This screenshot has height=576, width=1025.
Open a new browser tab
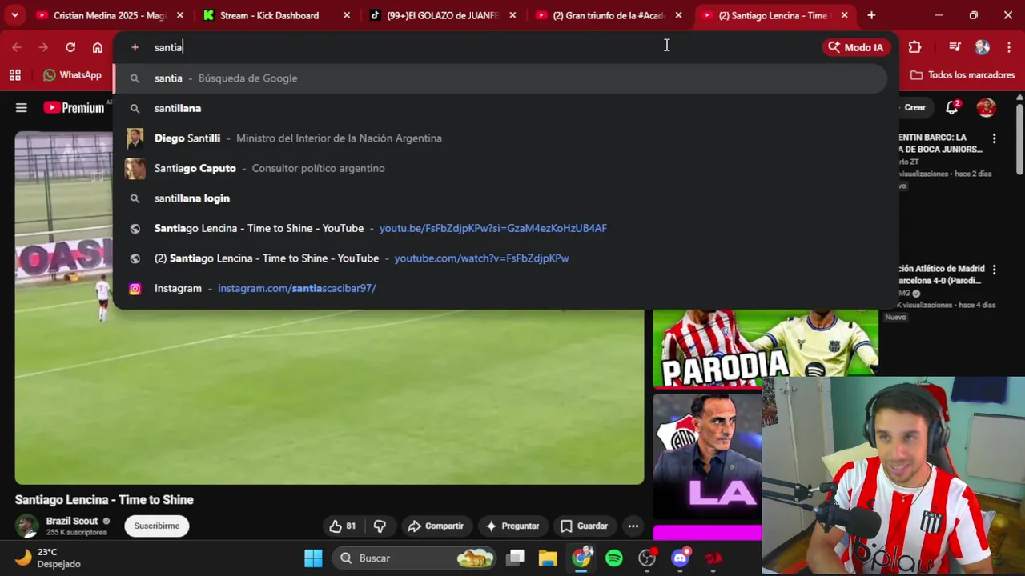coord(871,15)
